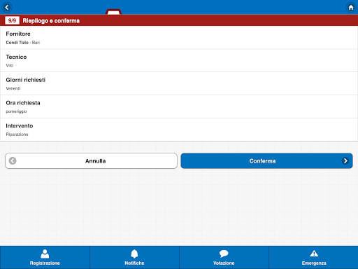
Task: Click the left arrow circle on Annulla
Action: [13, 161]
